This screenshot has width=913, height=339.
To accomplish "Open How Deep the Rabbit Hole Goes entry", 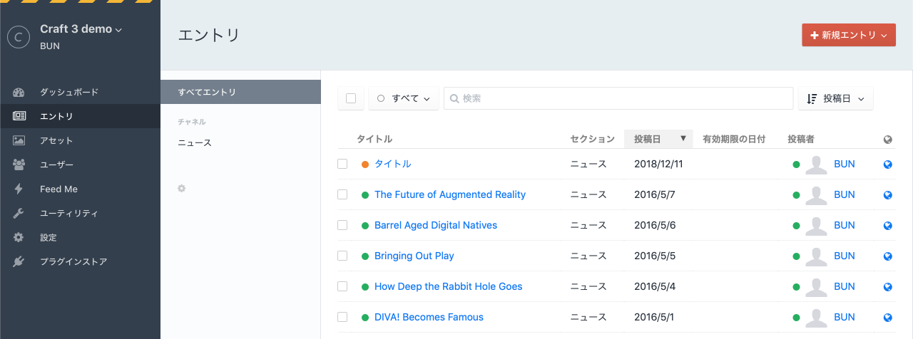I will tap(449, 286).
